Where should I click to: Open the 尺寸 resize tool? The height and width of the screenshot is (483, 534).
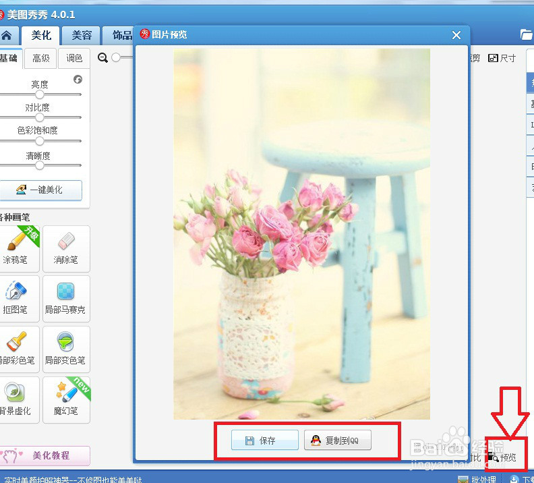coord(502,58)
